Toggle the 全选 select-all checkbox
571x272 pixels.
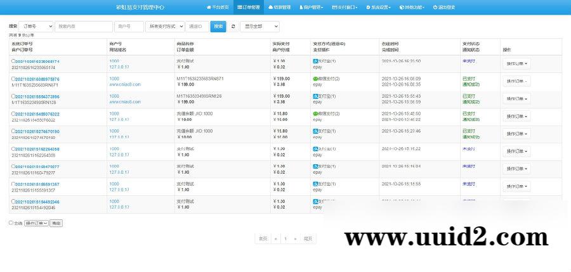pyautogui.click(x=11, y=223)
